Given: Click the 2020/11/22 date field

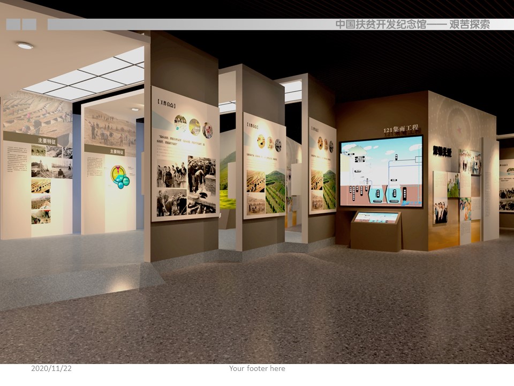Looking at the screenshot, I should (x=51, y=368).
